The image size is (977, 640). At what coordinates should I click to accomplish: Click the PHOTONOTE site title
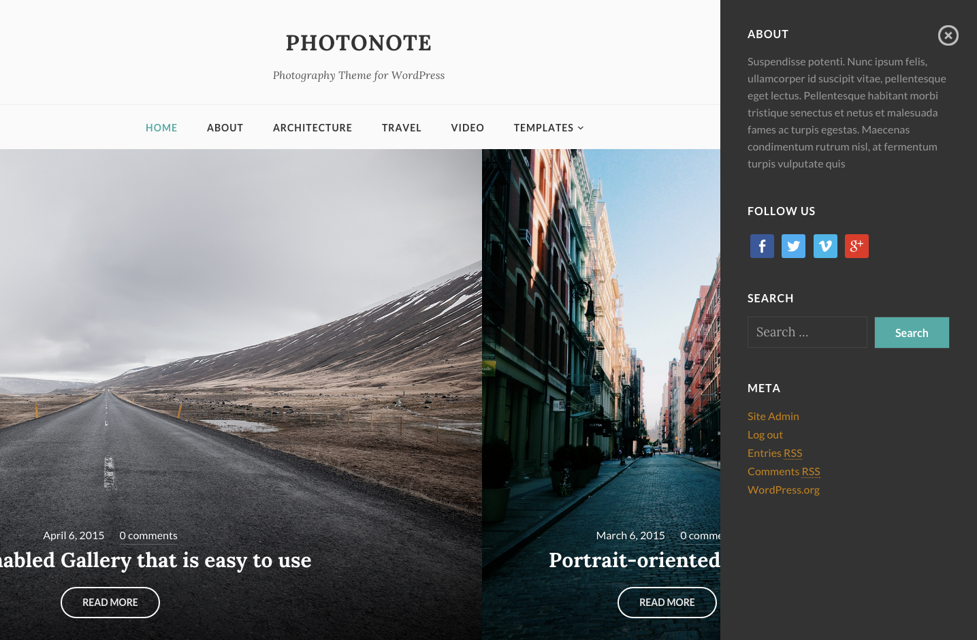coord(359,43)
